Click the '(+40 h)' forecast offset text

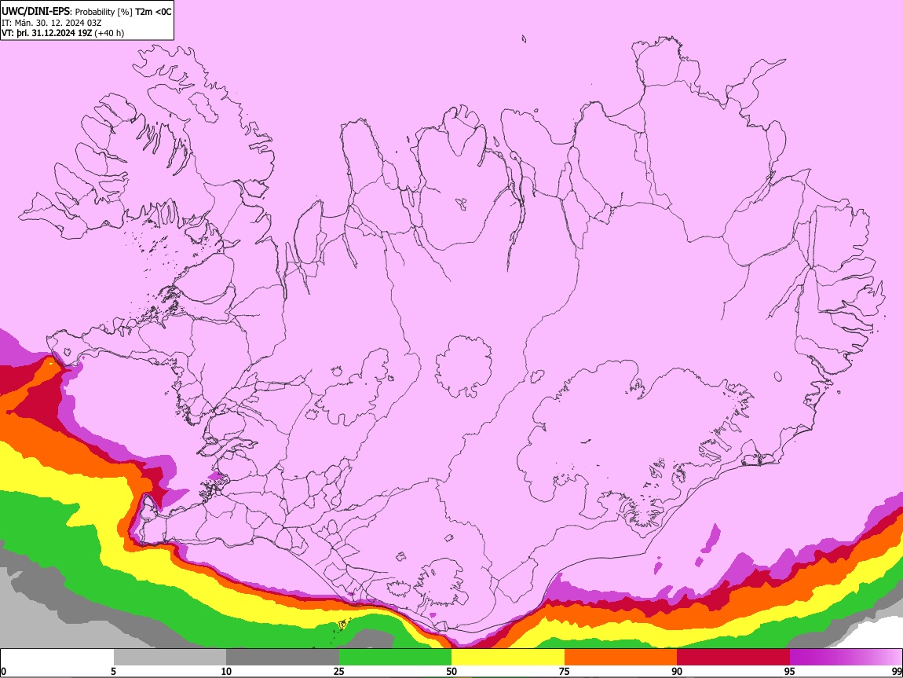click(x=109, y=33)
